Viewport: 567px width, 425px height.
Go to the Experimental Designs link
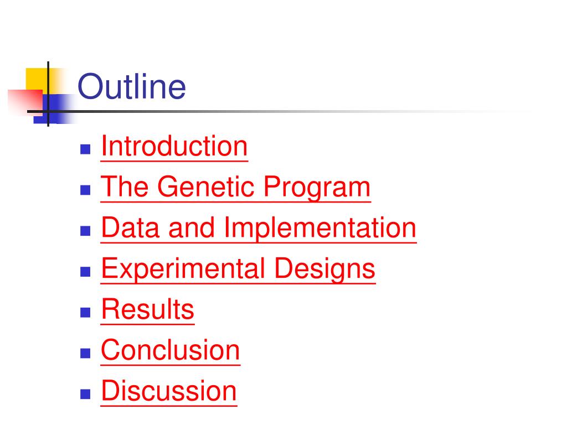[238, 269]
